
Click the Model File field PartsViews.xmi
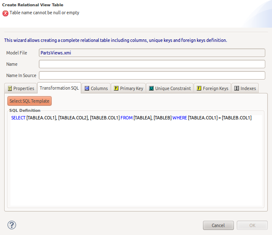coord(152,53)
